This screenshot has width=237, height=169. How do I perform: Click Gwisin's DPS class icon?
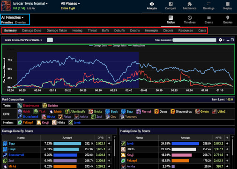[x=197, y=111]
